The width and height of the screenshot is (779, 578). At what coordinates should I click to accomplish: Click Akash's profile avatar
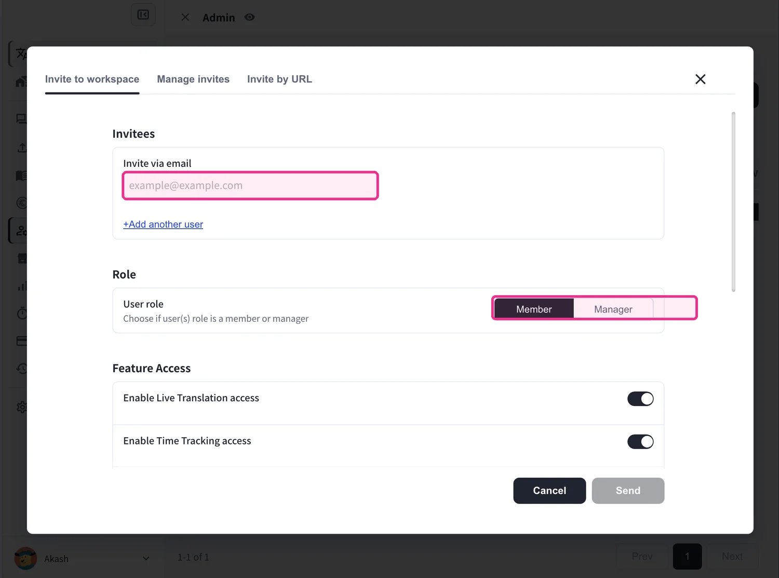[x=25, y=558]
